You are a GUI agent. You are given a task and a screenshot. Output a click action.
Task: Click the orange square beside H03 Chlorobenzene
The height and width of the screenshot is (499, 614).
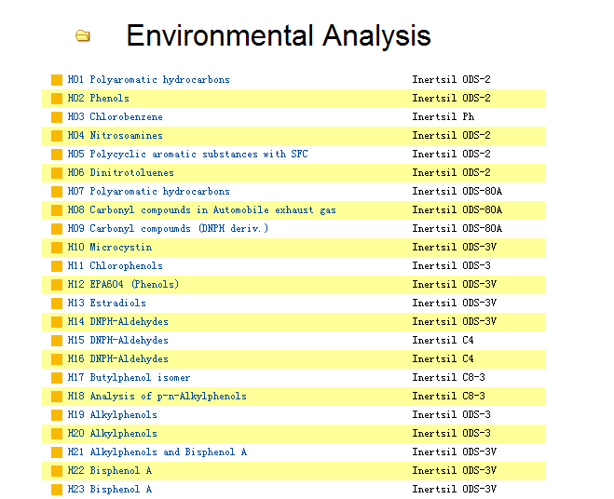(x=57, y=117)
